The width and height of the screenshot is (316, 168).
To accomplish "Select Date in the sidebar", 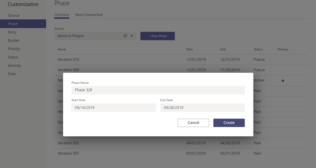I will [12, 74].
